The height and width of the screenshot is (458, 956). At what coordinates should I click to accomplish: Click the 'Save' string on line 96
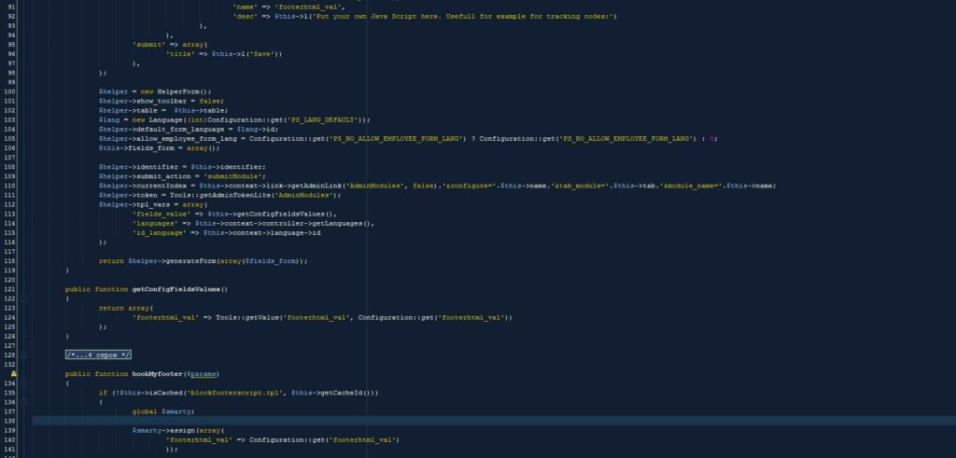click(x=263, y=54)
